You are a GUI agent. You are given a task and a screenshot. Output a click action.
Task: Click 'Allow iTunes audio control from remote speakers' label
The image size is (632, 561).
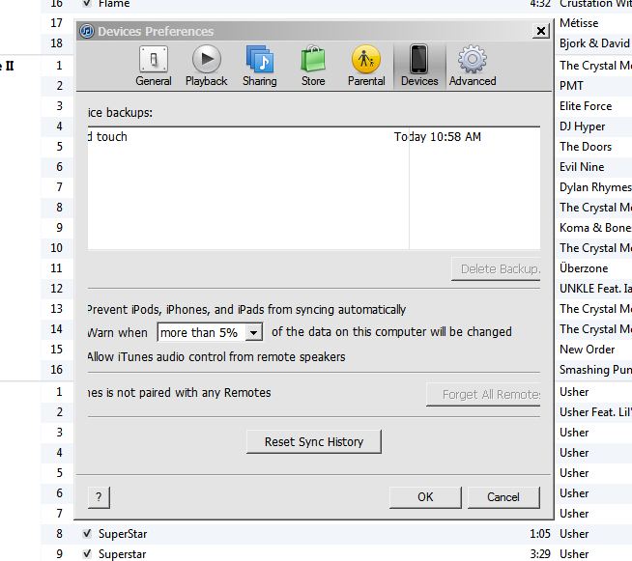click(x=216, y=357)
